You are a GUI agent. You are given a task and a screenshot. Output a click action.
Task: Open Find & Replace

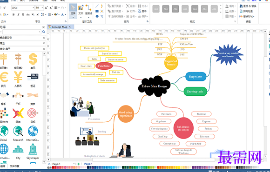[x=248, y=6]
